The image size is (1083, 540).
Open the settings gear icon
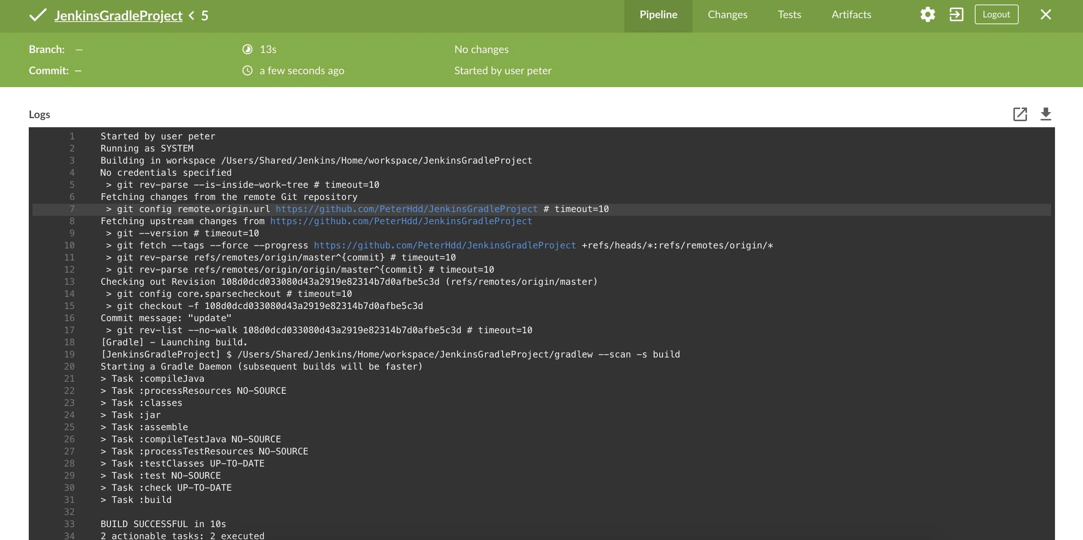point(927,15)
